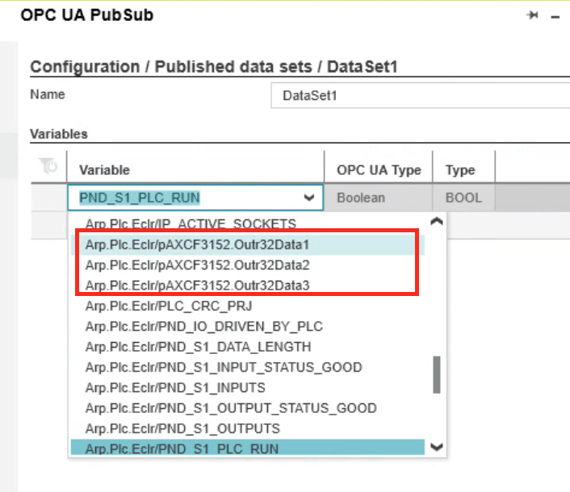Select Arp.Plc.Eclr/pAXCF3152.Outr32Data2 from list
Screen dimensions: 570x492
click(x=248, y=265)
